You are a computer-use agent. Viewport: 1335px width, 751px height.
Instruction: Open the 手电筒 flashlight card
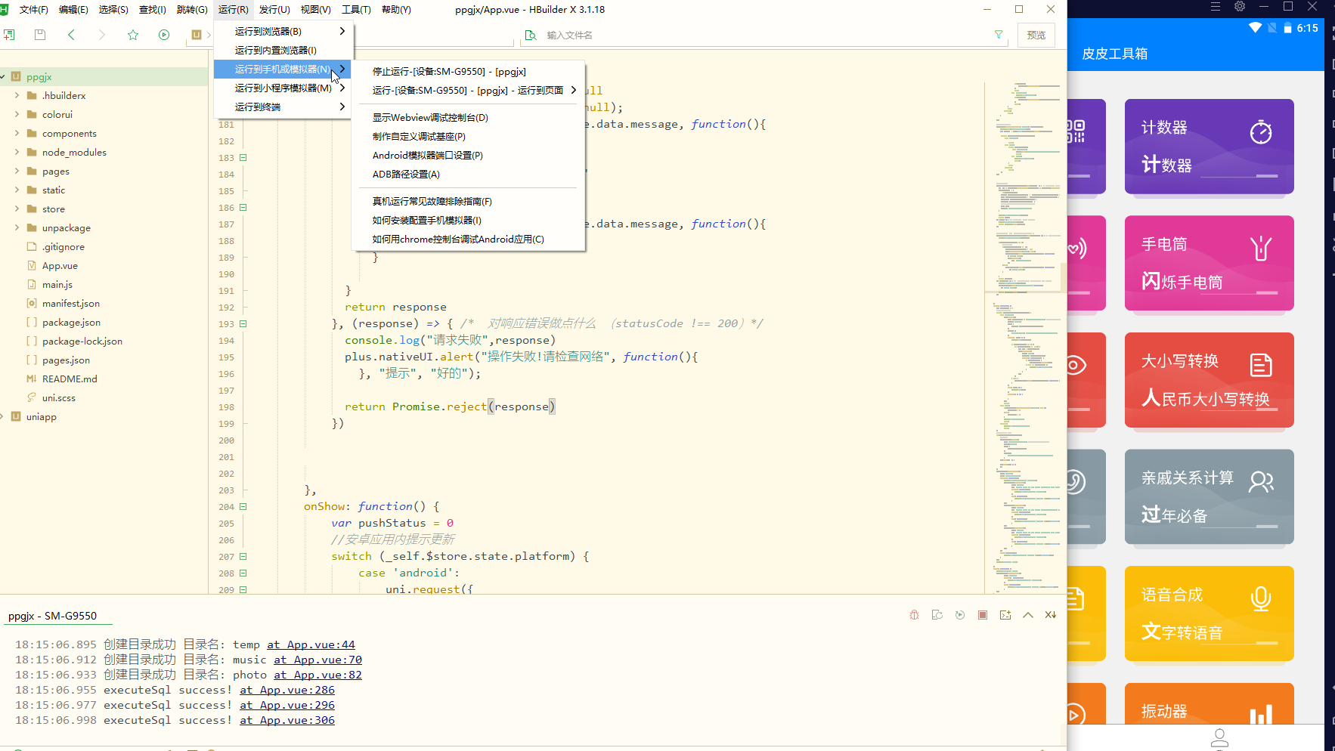click(1209, 264)
